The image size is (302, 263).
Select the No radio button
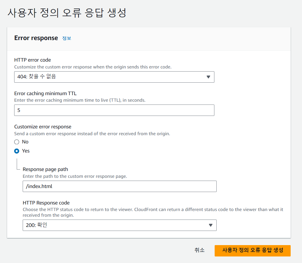[17, 142]
